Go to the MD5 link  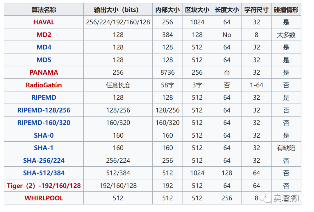(44, 60)
